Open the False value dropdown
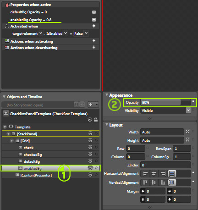Screen dimensions: 198x210 (x=86, y=33)
